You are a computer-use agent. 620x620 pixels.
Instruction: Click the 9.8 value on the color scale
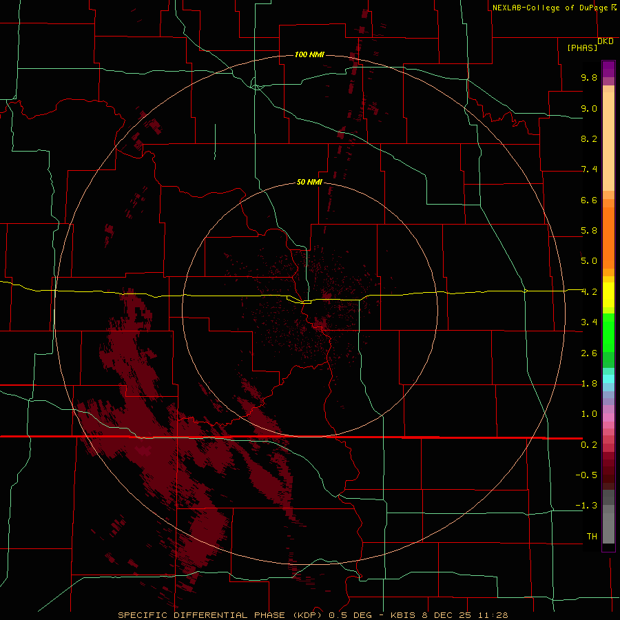pos(589,77)
